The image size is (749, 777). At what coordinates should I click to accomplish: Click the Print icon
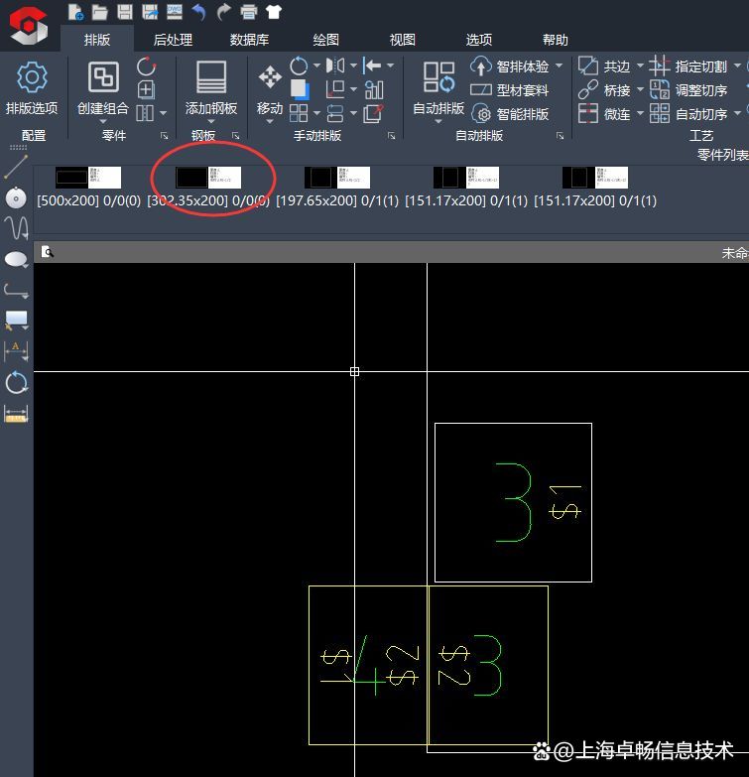click(249, 12)
